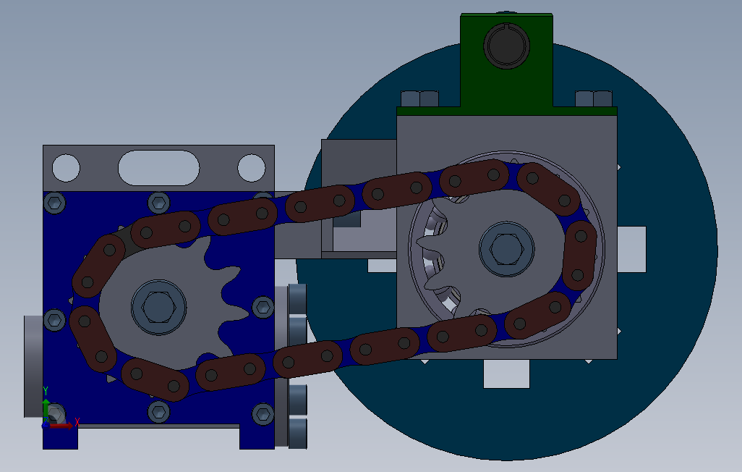Select the right round hole in the gray top bracket
742x472 pixels.
[x=251, y=168]
